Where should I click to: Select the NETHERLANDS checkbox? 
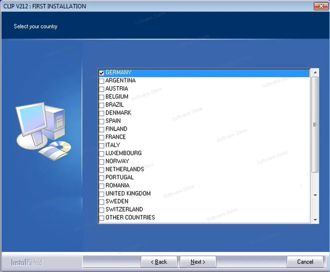pos(101,170)
